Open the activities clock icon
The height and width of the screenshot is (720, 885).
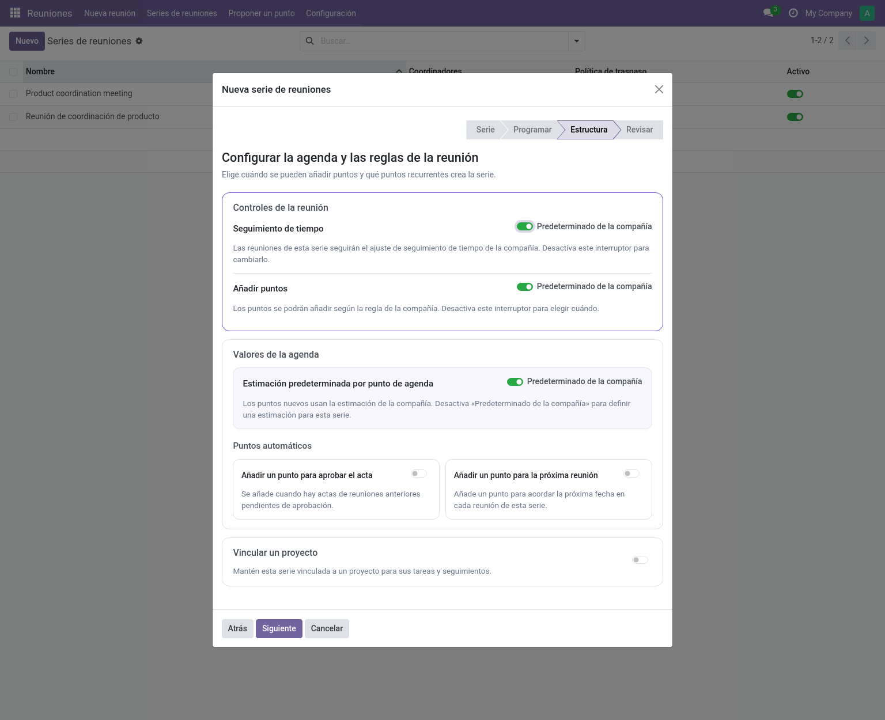[793, 13]
